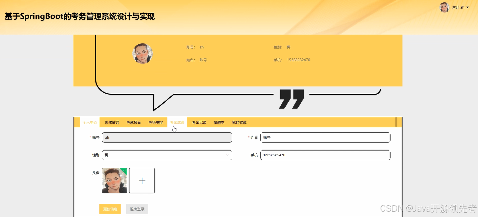
Task: Open the 考试报名 tab
Action: click(x=133, y=122)
